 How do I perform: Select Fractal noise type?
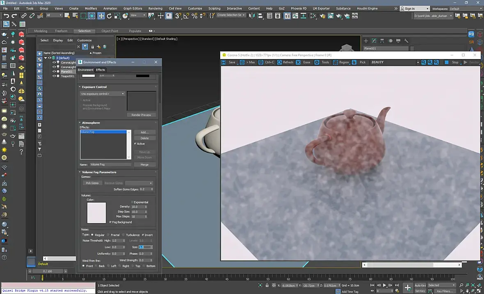pyautogui.click(x=108, y=235)
